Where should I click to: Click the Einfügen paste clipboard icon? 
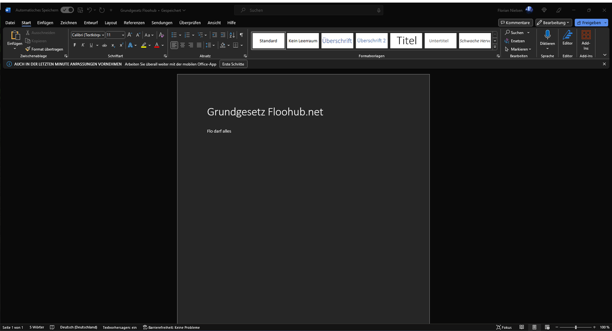pos(15,35)
